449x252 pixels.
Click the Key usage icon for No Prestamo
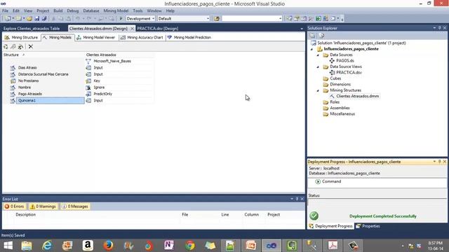88,81
